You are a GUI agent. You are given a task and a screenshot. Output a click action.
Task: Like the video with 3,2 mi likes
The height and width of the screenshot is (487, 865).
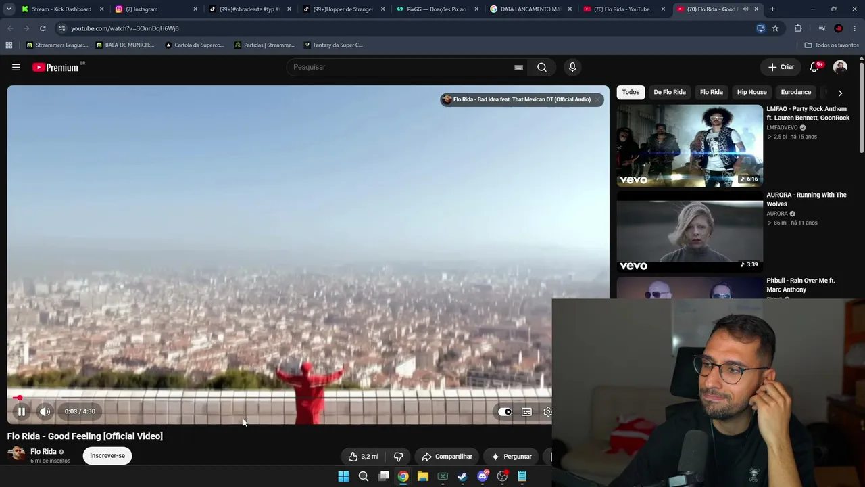tap(364, 457)
